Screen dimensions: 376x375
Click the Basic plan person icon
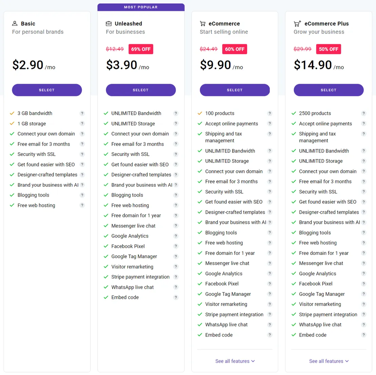point(15,23)
